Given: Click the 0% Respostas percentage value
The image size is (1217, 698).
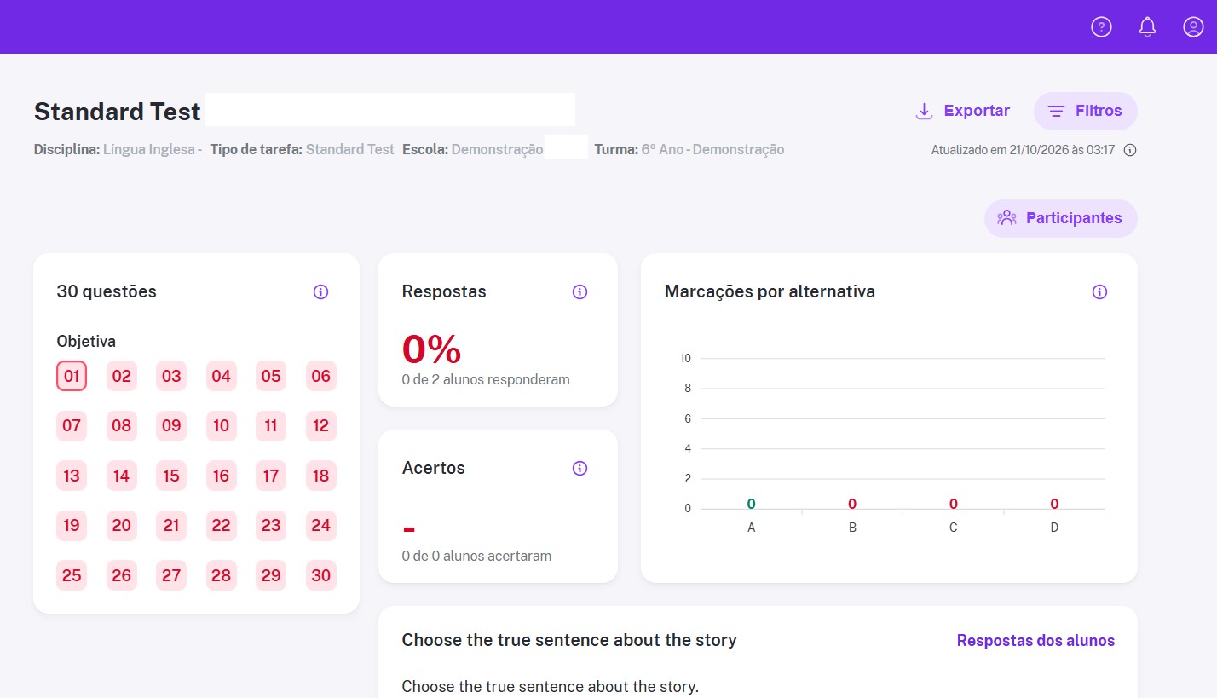Looking at the screenshot, I should (431, 349).
